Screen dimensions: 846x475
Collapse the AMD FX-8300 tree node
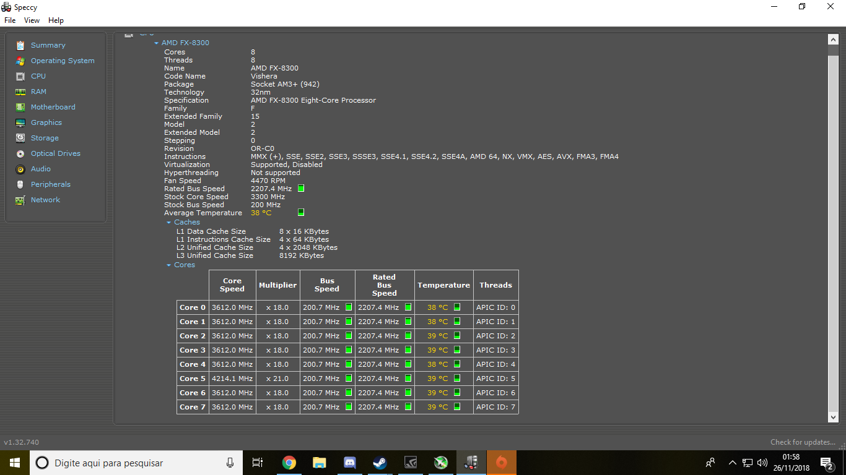pos(157,43)
